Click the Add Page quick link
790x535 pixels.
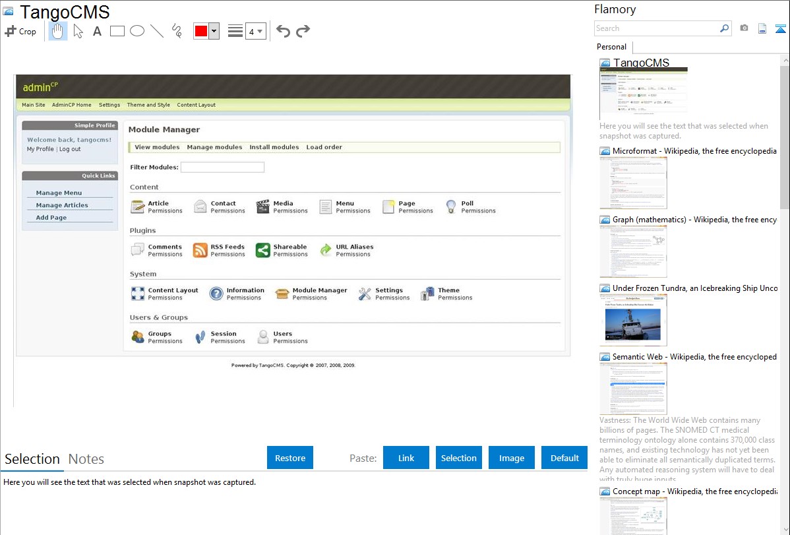click(x=51, y=217)
